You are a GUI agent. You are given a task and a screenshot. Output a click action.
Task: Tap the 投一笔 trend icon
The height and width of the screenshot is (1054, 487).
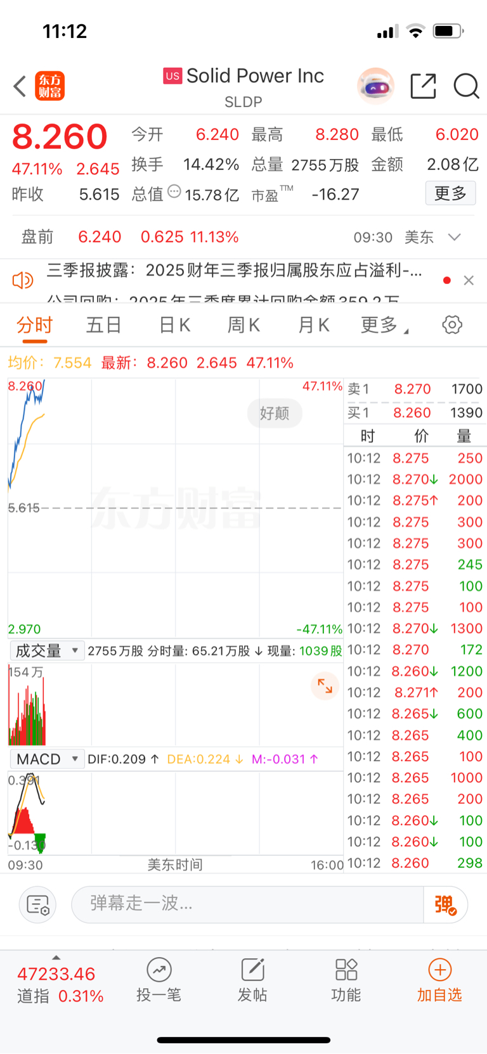159,970
